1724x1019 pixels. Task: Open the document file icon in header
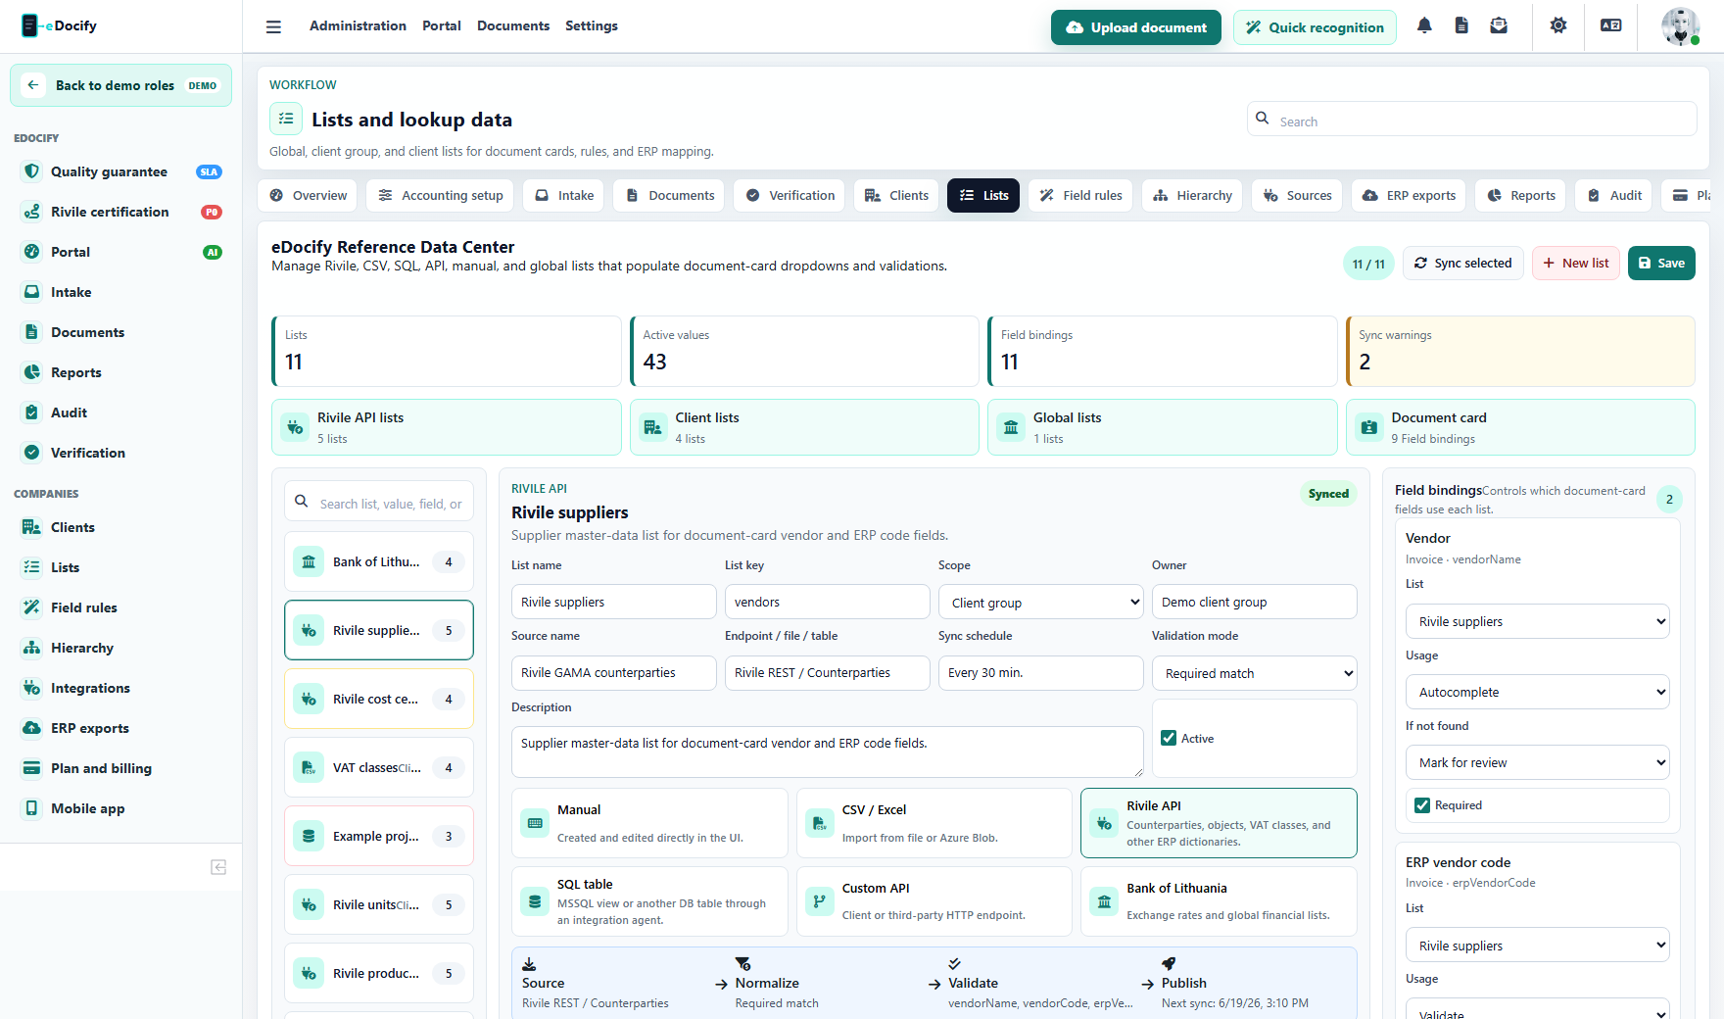1461,25
